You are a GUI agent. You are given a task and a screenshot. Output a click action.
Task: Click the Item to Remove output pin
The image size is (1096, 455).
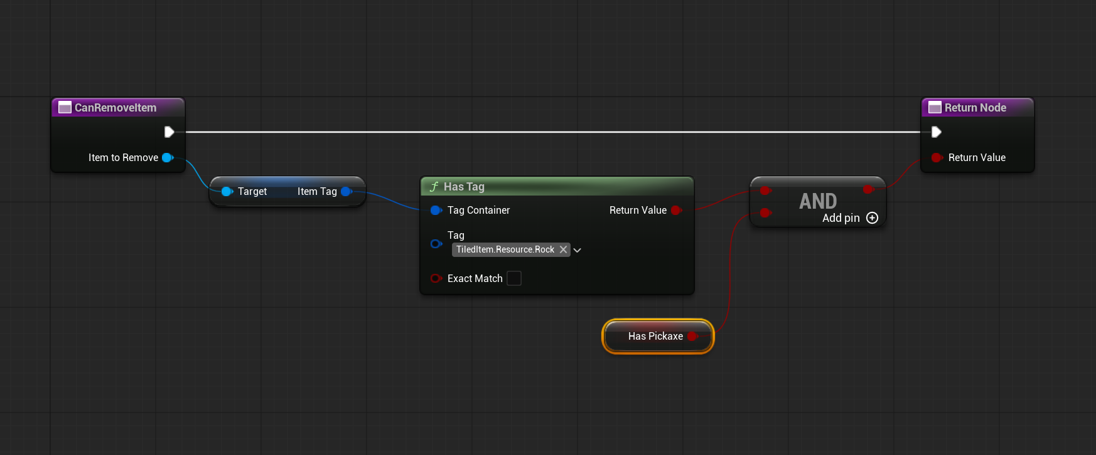pos(167,158)
